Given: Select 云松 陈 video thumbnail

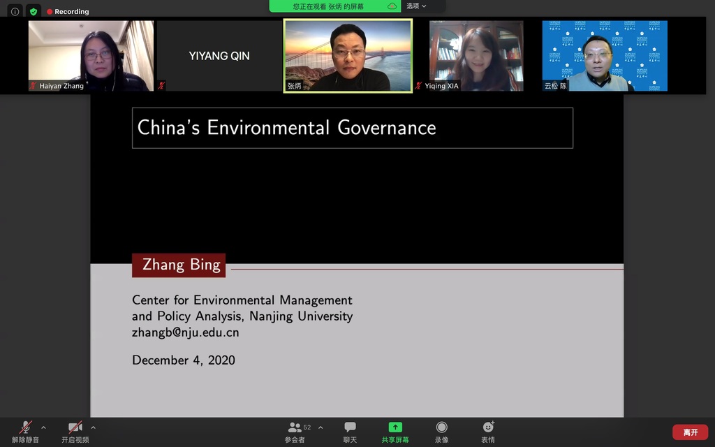Looking at the screenshot, I should (x=605, y=56).
